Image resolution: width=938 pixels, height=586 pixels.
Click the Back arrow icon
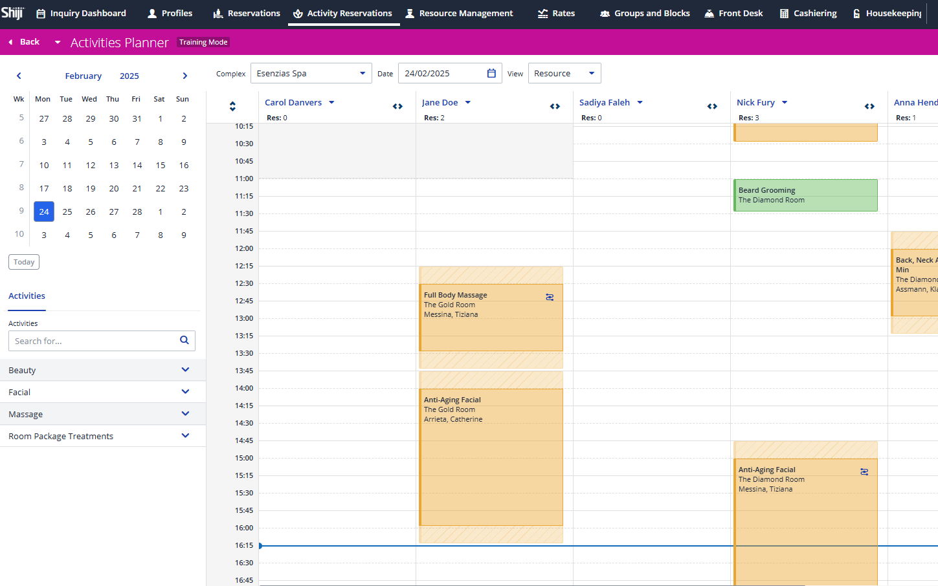(x=10, y=42)
